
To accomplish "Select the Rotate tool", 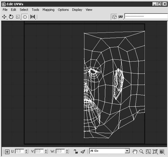I will pyautogui.click(x=11, y=17).
